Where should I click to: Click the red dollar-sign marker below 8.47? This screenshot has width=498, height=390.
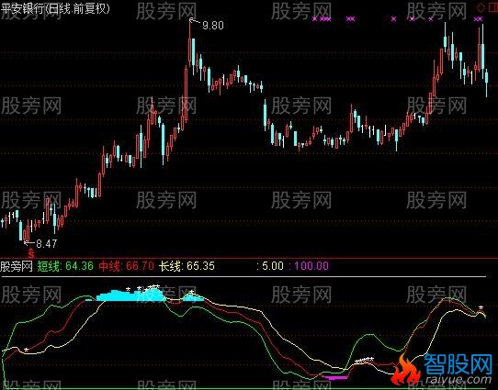pyautogui.click(x=31, y=253)
